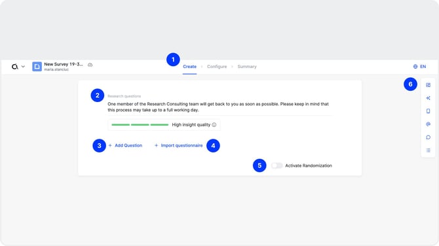Viewport: 439px width, 246px height.
Task: Click the green insight quality progress bar
Action: click(140, 125)
